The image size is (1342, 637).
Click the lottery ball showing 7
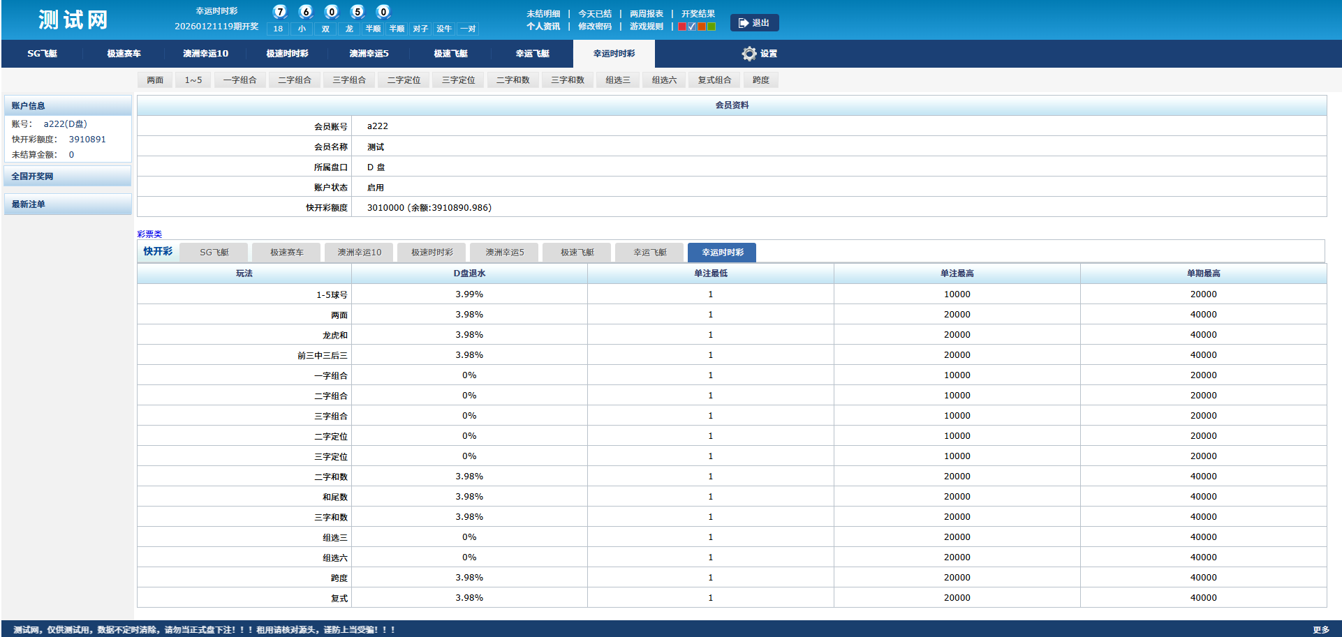[280, 12]
